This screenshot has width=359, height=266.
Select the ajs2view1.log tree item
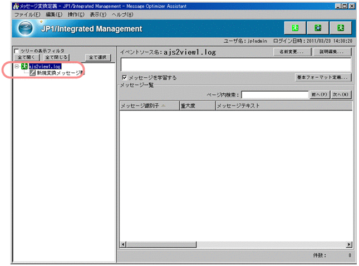point(45,67)
